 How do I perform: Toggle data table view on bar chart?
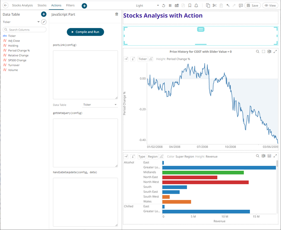tap(269, 156)
